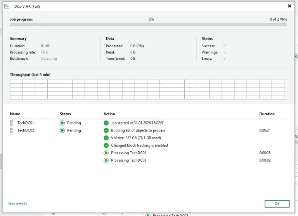Click the check icon for Building list of objects
This screenshot has width=298, height=216.
click(106, 130)
